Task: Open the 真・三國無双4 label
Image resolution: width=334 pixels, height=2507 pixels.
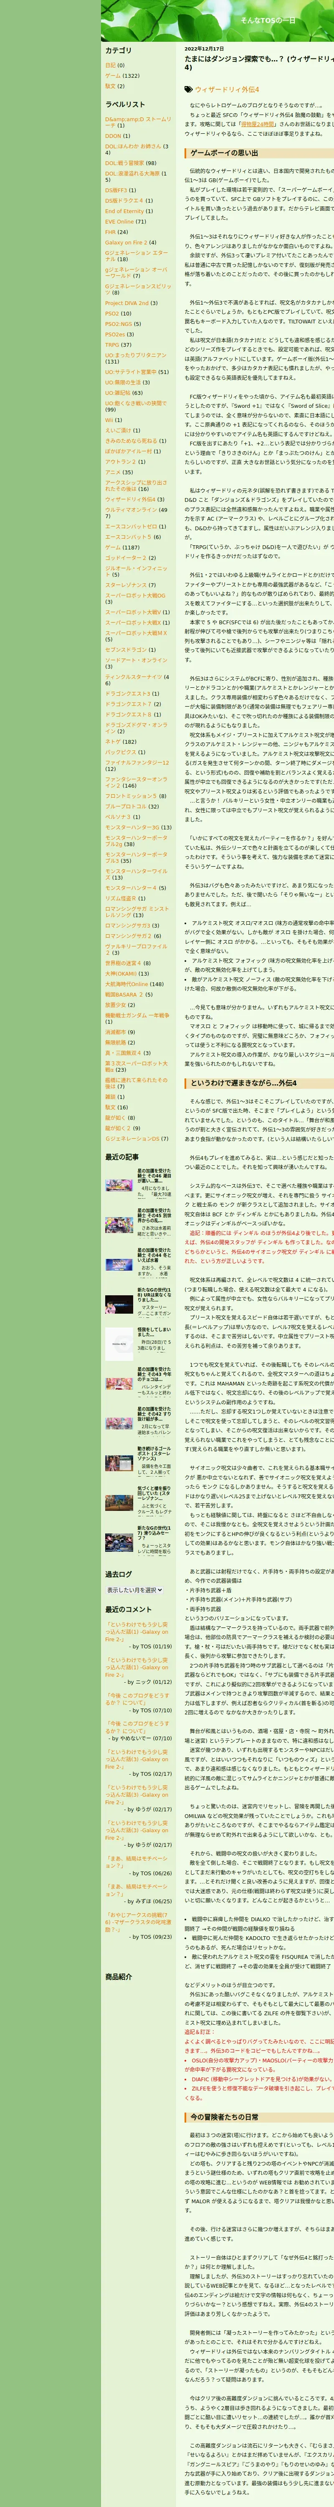Action: (x=124, y=1053)
